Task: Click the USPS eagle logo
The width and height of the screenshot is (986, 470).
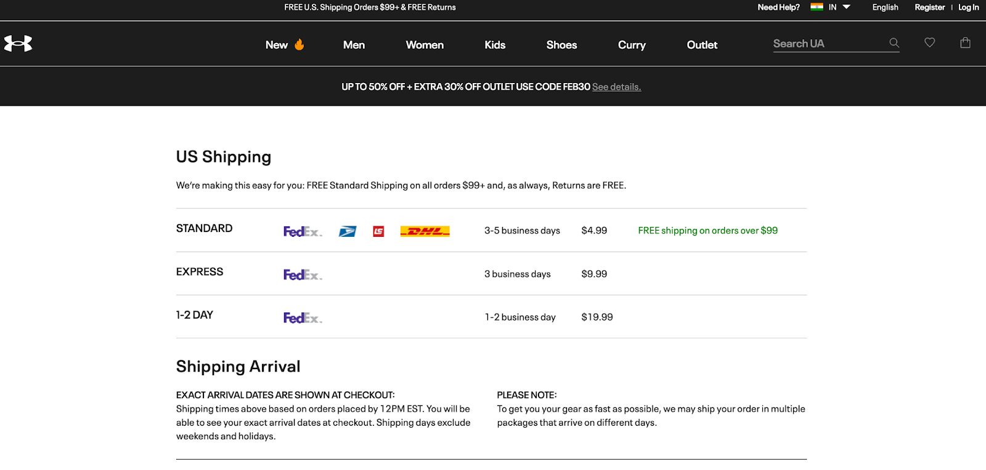Action: click(348, 231)
